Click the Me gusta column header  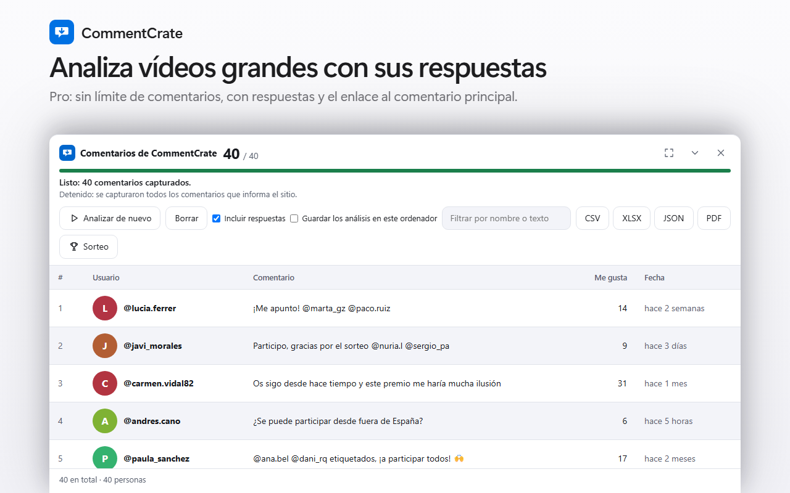(610, 278)
